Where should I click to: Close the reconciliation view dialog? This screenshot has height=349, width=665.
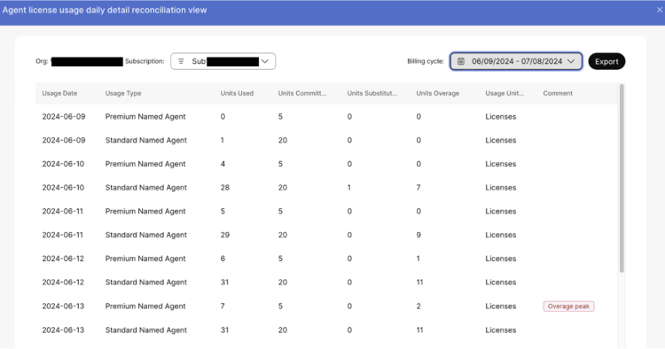[x=660, y=10]
